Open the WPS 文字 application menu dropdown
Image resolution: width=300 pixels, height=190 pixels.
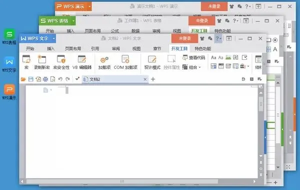coord(54,38)
